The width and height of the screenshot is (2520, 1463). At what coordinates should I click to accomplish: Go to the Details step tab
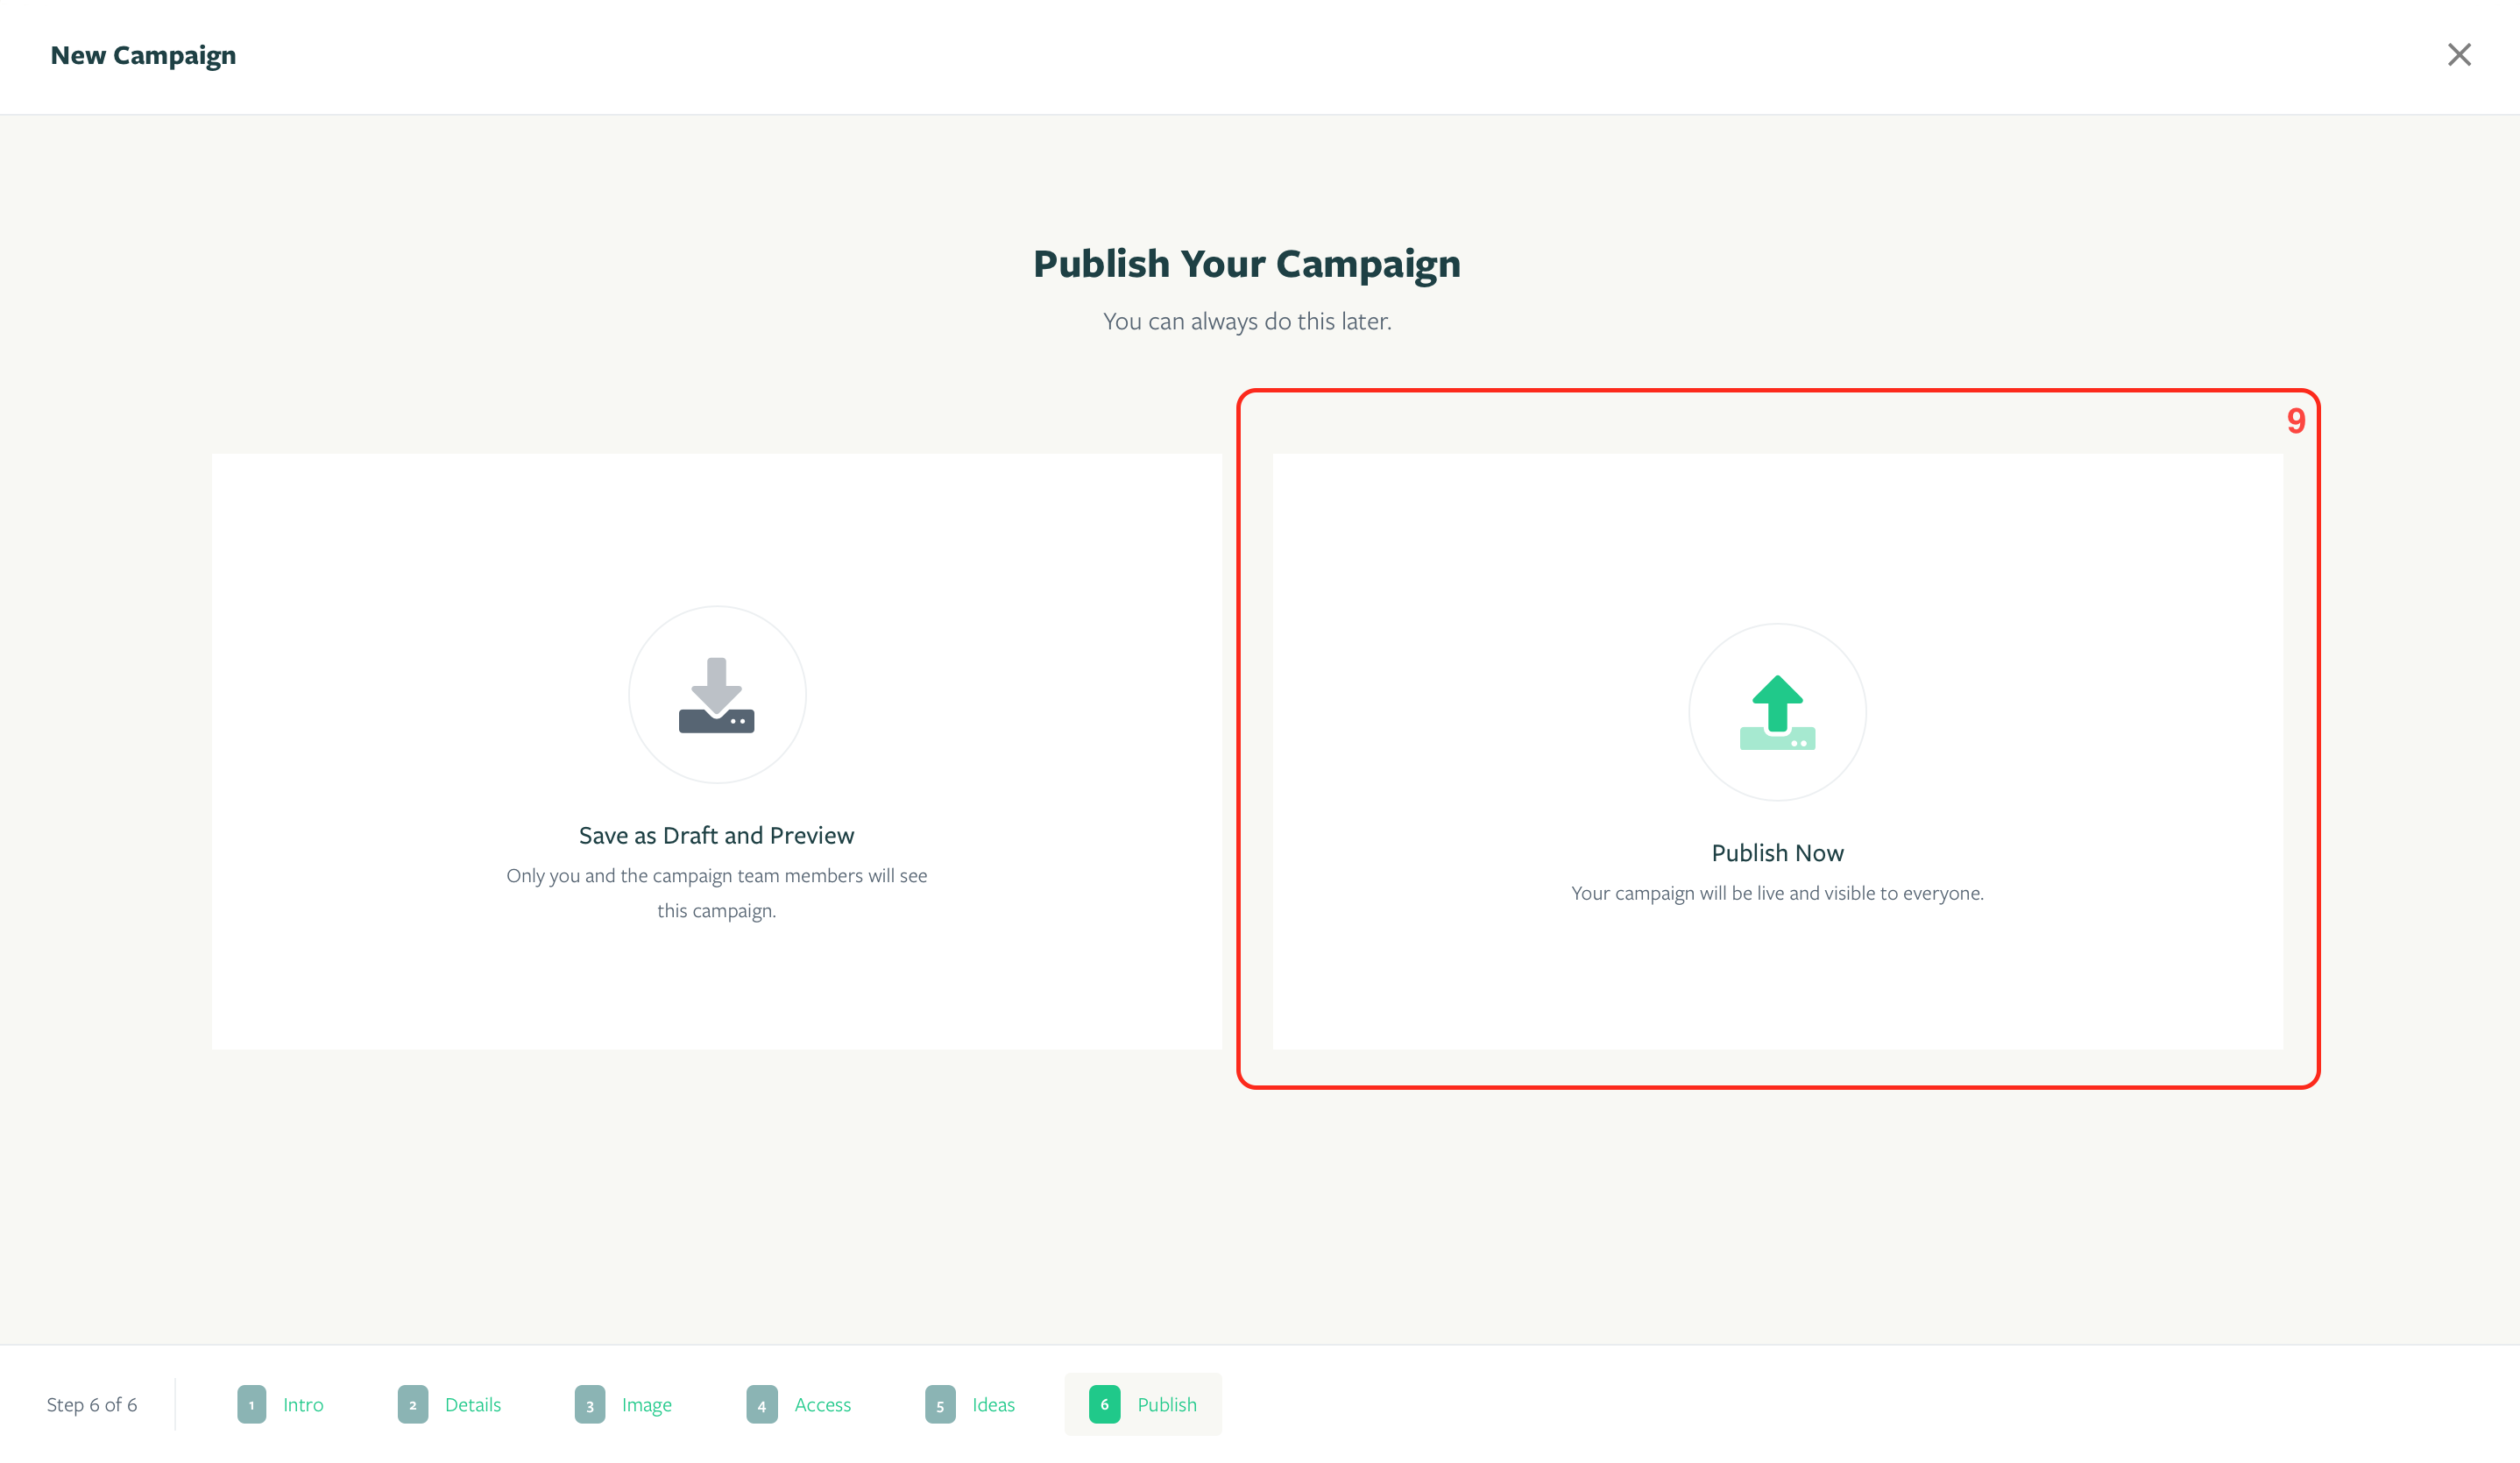[449, 1404]
